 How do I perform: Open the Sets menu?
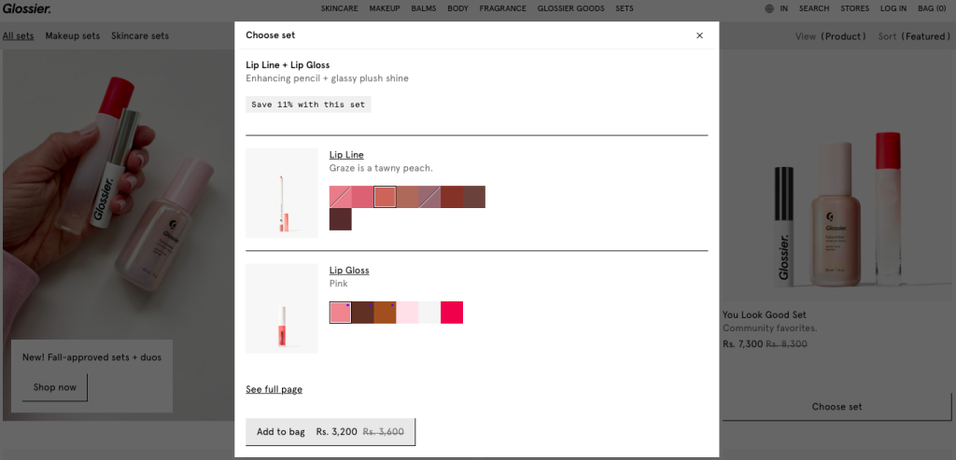625,8
